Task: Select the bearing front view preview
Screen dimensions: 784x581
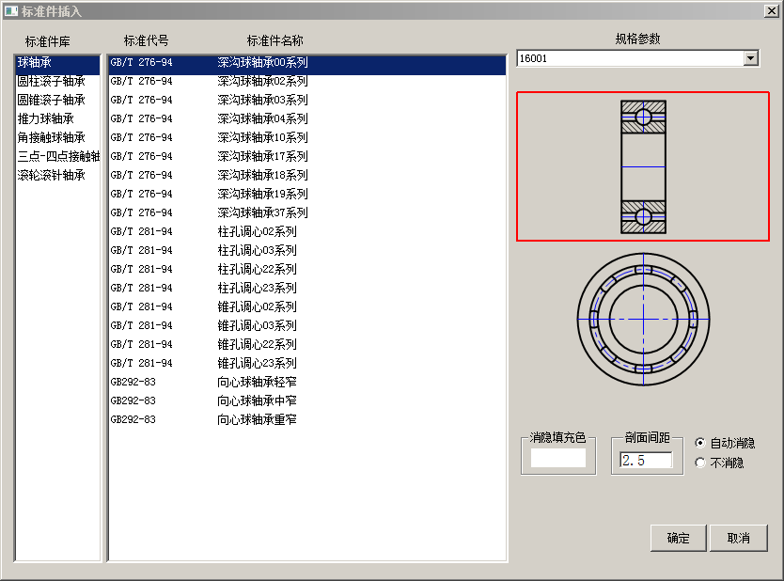Action: pos(644,319)
